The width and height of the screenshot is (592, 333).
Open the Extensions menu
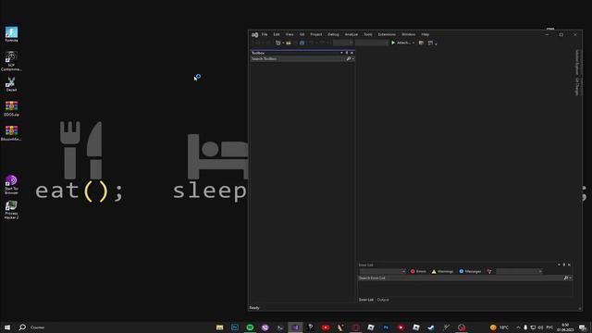(x=387, y=34)
